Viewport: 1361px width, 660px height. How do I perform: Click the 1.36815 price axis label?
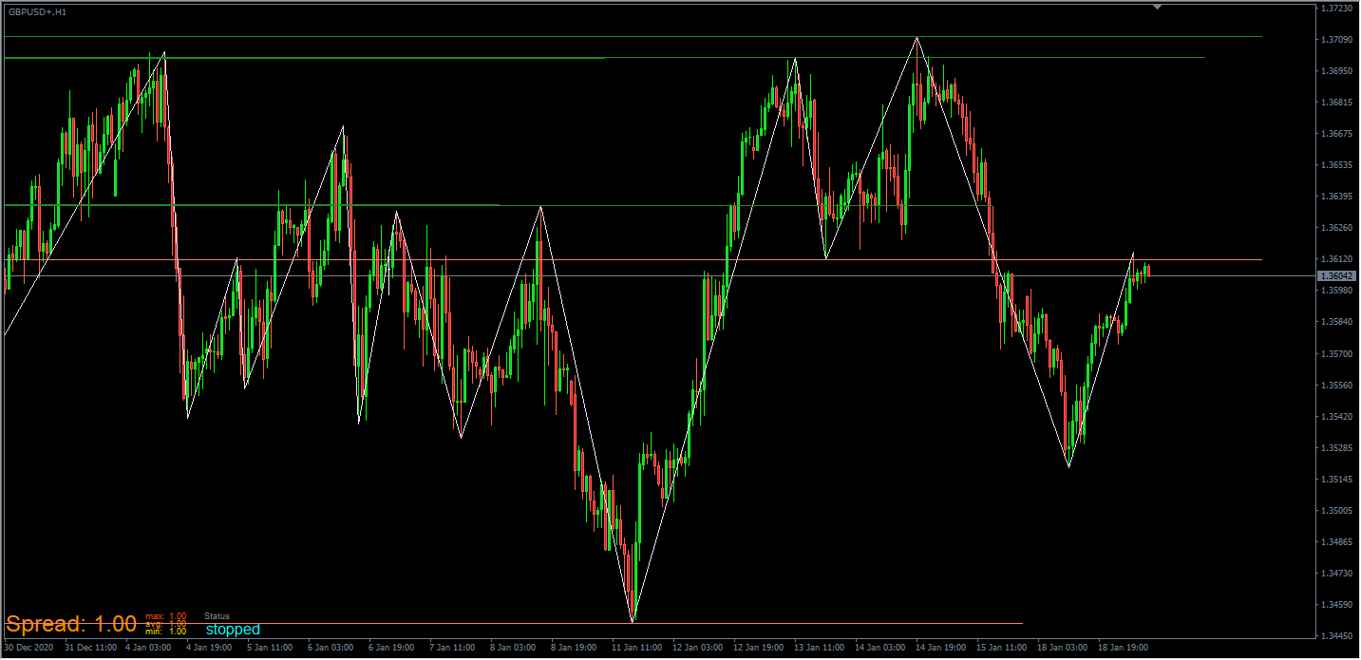pyautogui.click(x=1336, y=102)
